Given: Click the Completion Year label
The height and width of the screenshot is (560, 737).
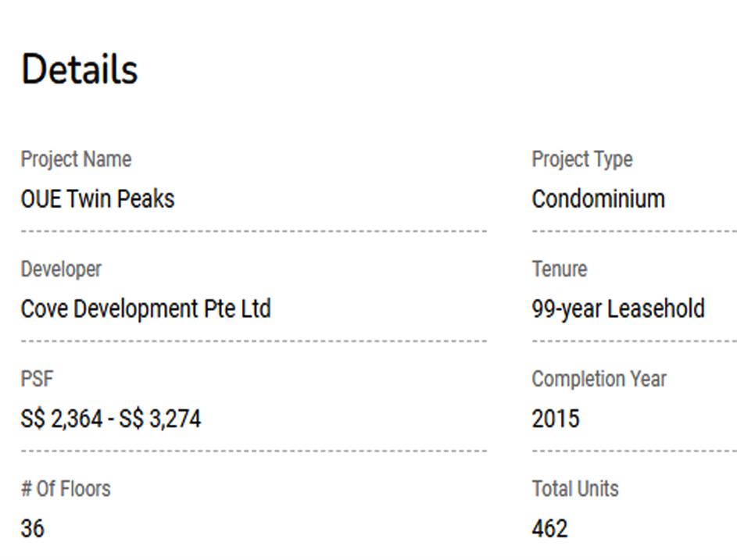Looking at the screenshot, I should (x=599, y=380).
